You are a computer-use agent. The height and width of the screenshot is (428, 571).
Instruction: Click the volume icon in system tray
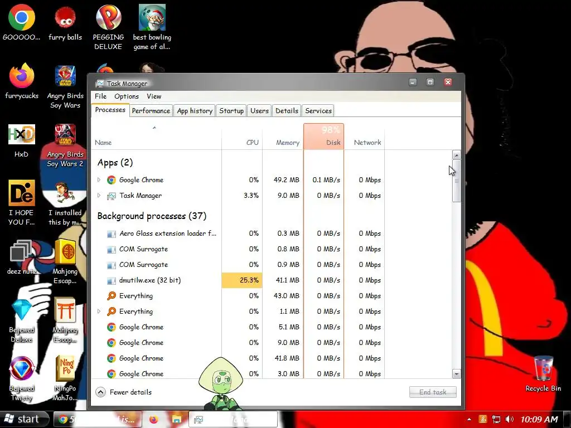pos(510,419)
